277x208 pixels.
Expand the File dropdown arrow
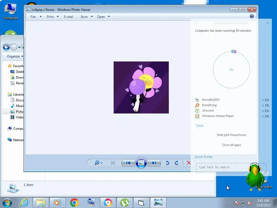[41, 17]
